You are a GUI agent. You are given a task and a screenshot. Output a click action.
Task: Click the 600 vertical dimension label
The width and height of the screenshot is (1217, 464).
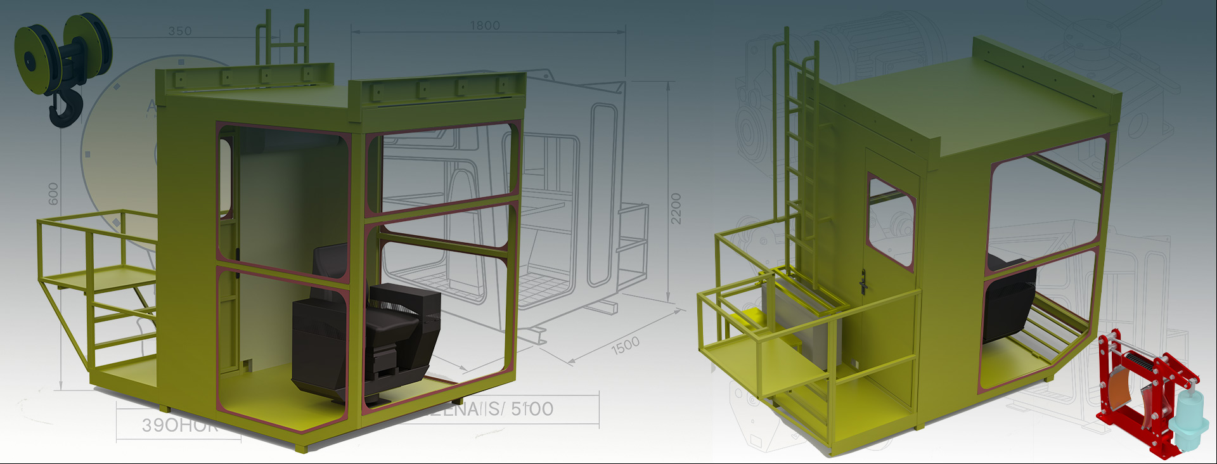pyautogui.click(x=53, y=193)
